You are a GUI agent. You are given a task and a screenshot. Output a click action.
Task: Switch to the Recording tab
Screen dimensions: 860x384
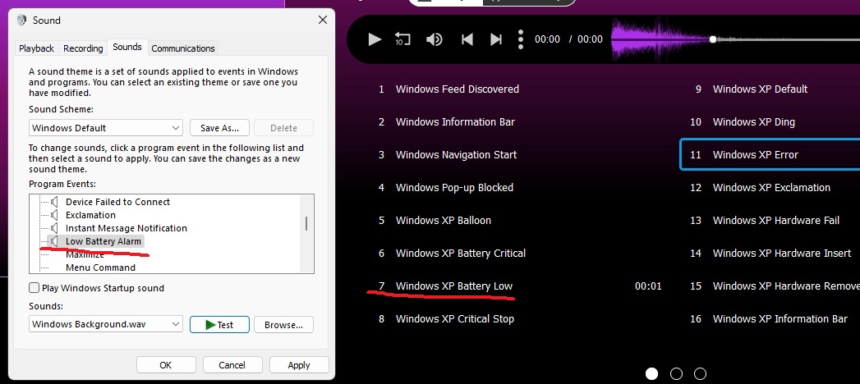click(83, 48)
